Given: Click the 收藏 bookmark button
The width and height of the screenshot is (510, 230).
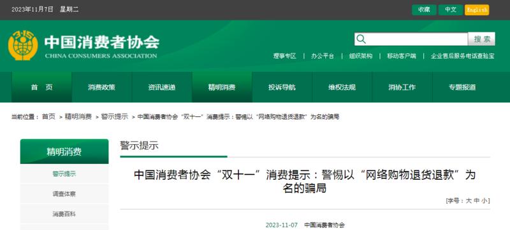Looking at the screenshot, I should point(424,10).
